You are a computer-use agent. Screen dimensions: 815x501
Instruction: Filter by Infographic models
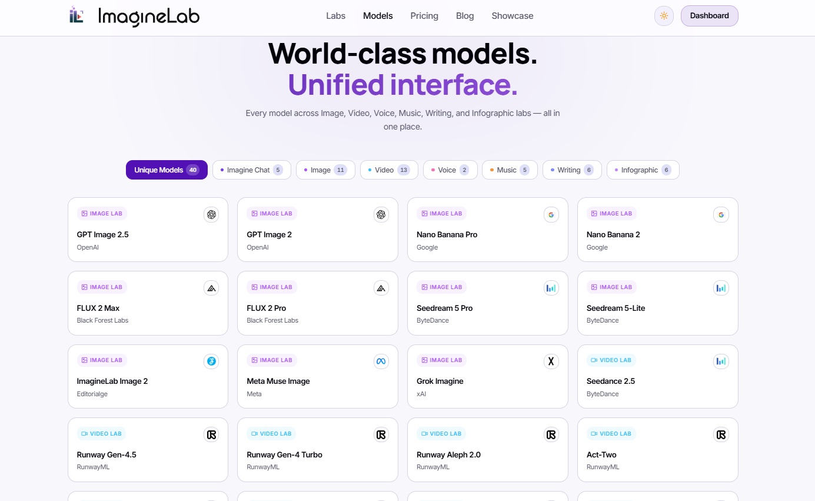[643, 170]
